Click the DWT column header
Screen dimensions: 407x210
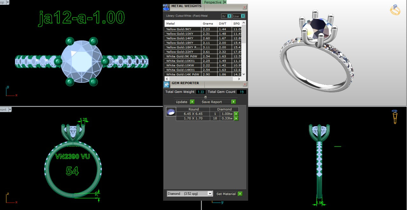point(224,23)
